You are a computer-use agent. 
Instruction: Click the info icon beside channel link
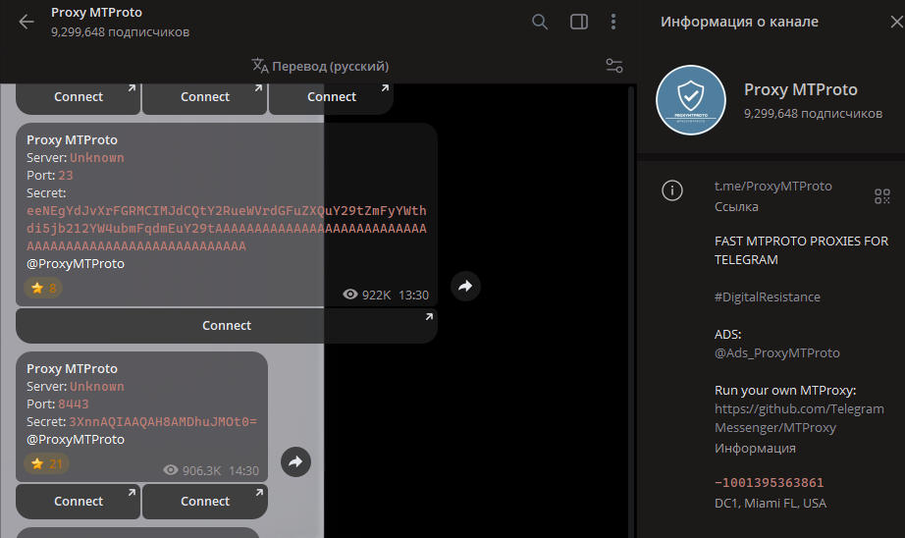click(x=672, y=190)
